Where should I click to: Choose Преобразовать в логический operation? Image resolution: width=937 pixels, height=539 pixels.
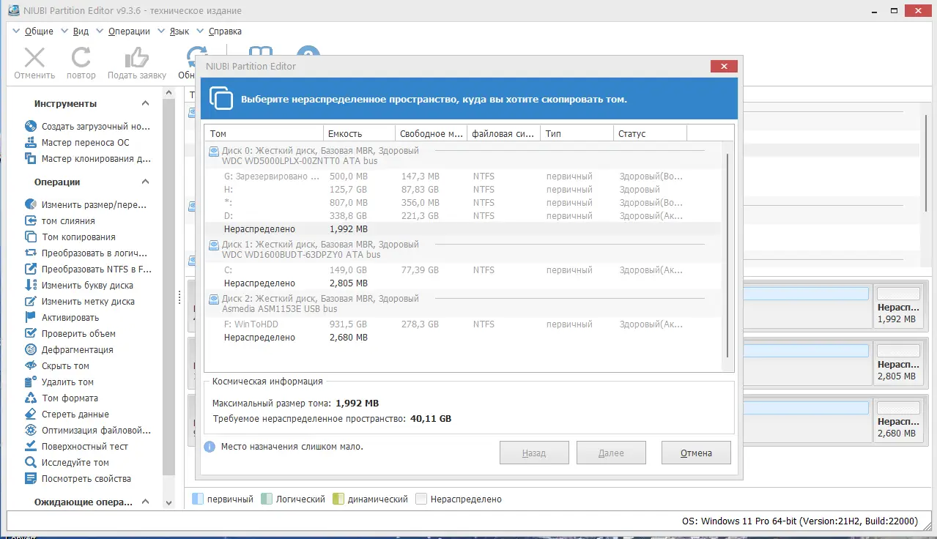(88, 253)
